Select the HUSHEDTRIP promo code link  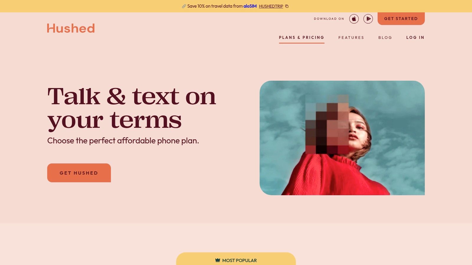pos(271,6)
